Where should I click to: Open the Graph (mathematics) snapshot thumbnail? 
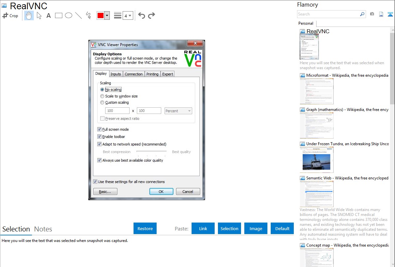(x=317, y=125)
